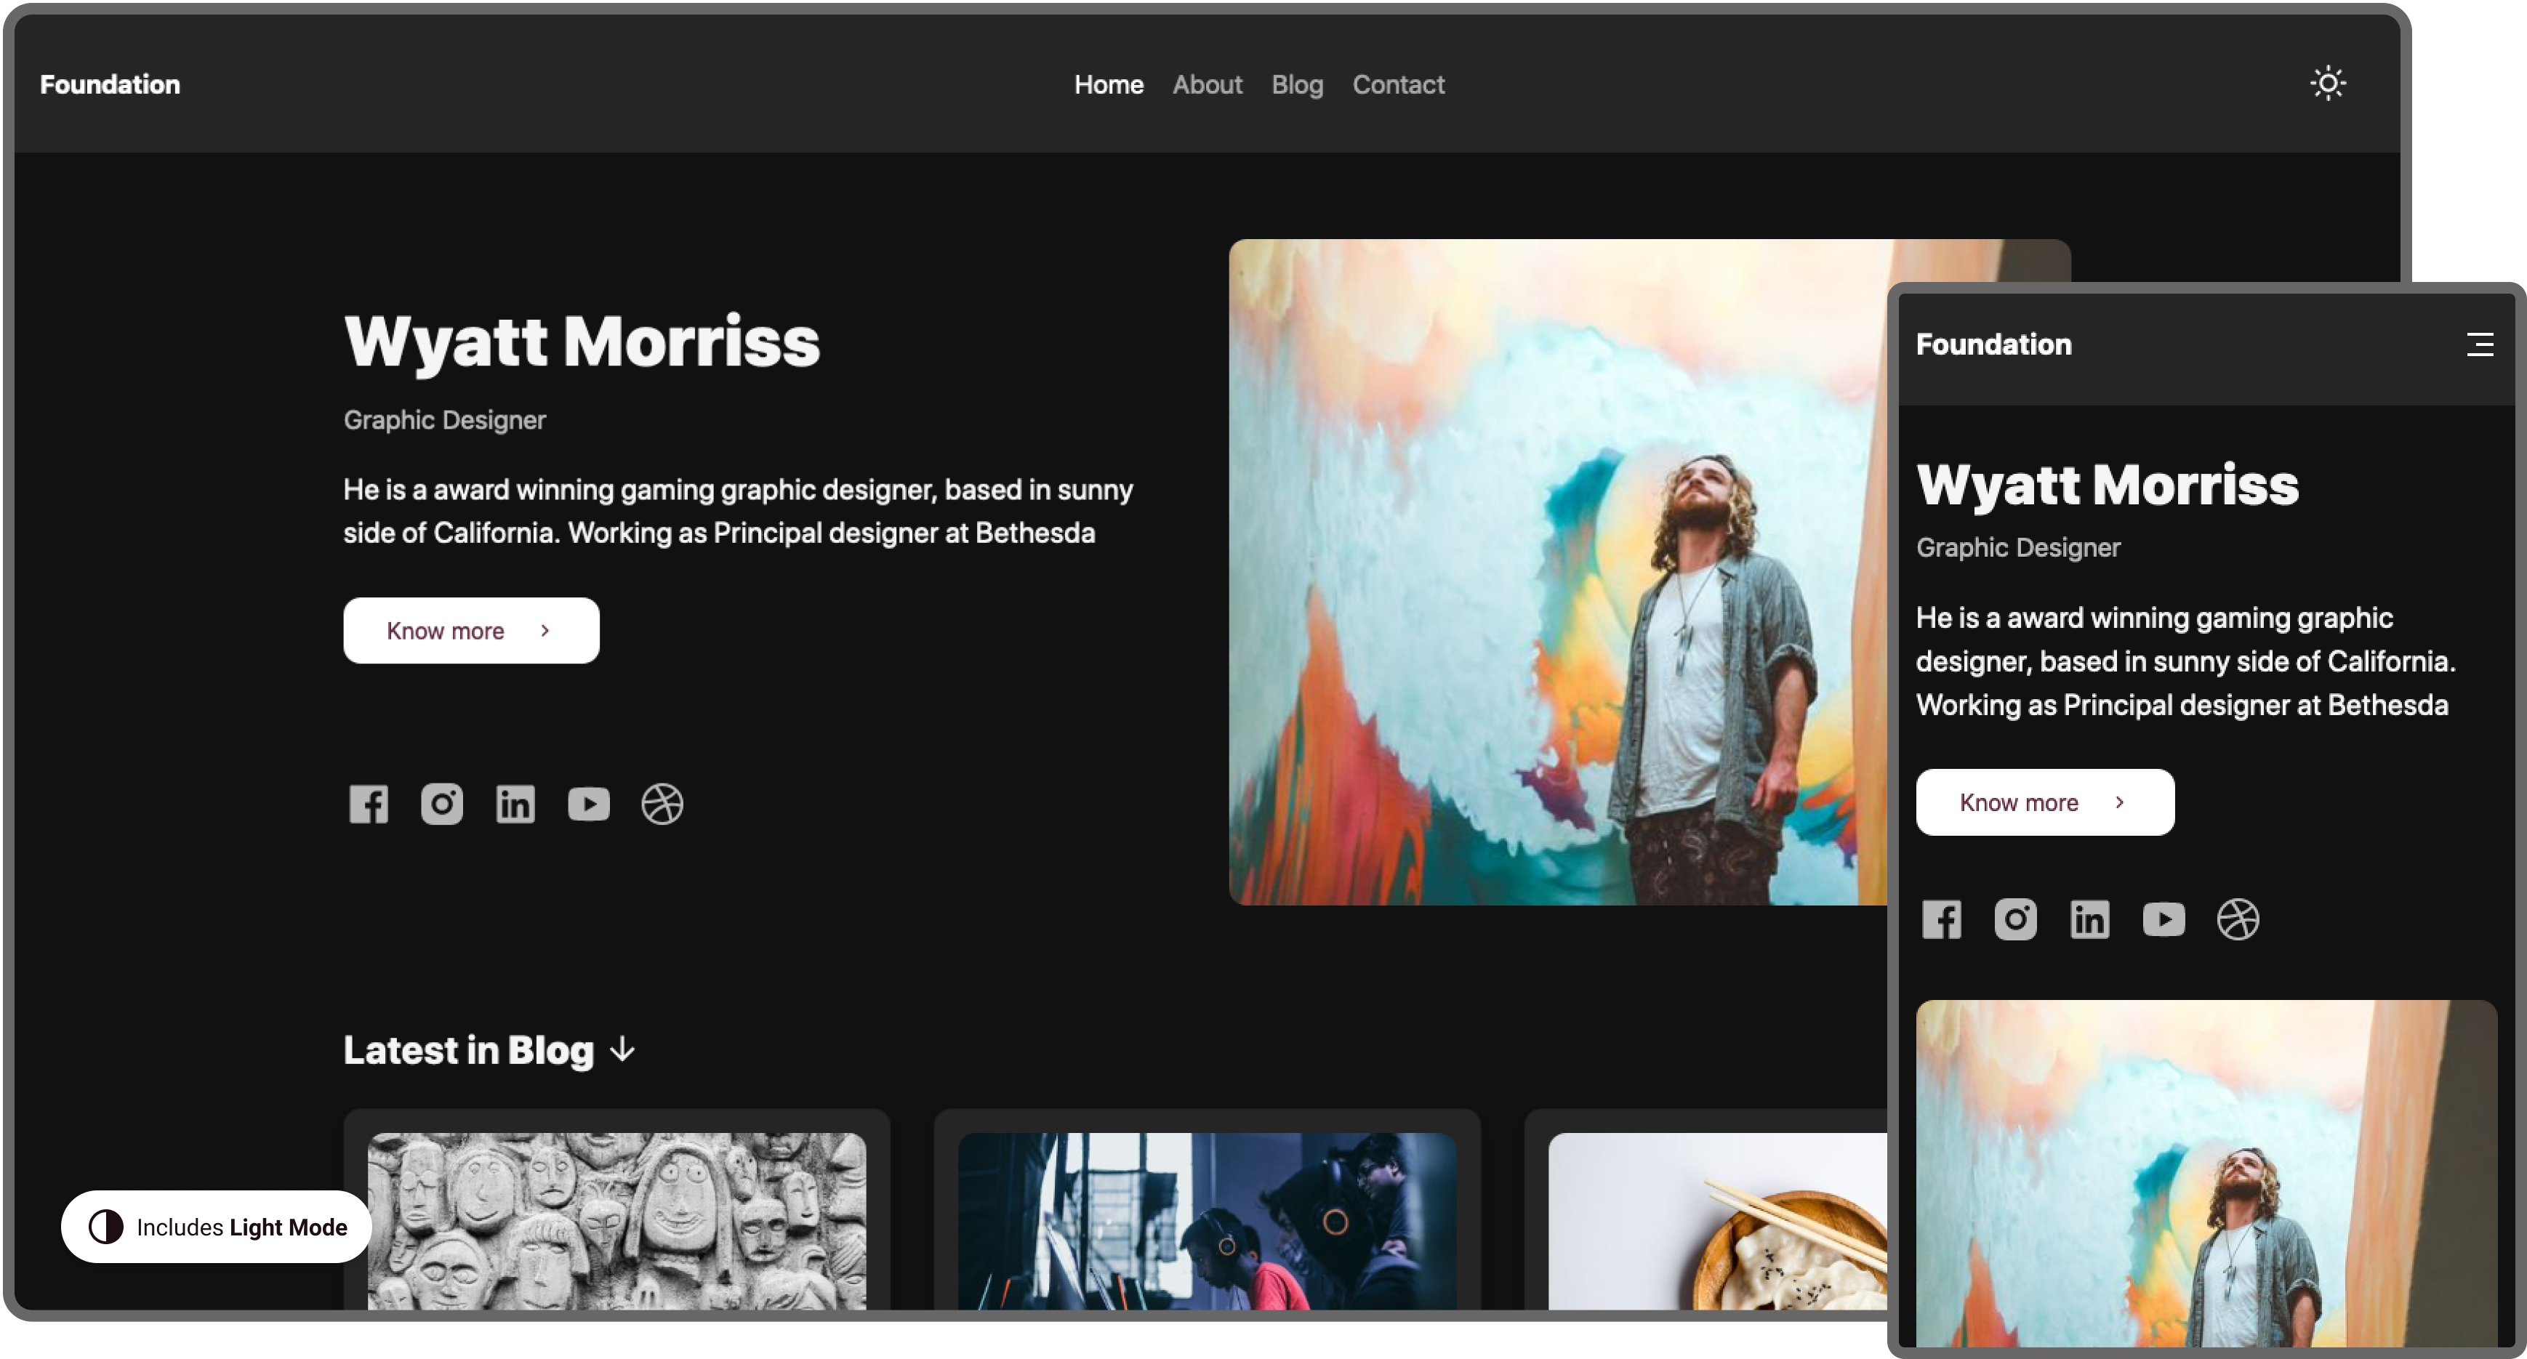Open the YouTube icon in desktop view
2527x1359 pixels.
coord(589,804)
